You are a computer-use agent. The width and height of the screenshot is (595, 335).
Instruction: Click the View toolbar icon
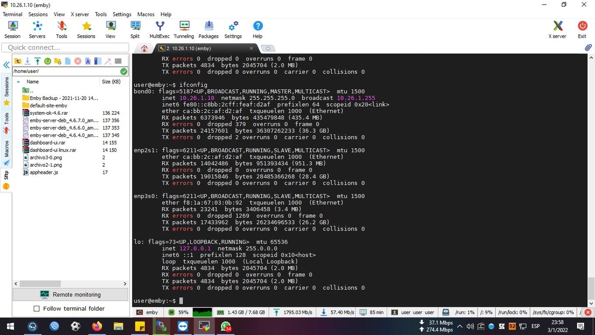tap(111, 30)
